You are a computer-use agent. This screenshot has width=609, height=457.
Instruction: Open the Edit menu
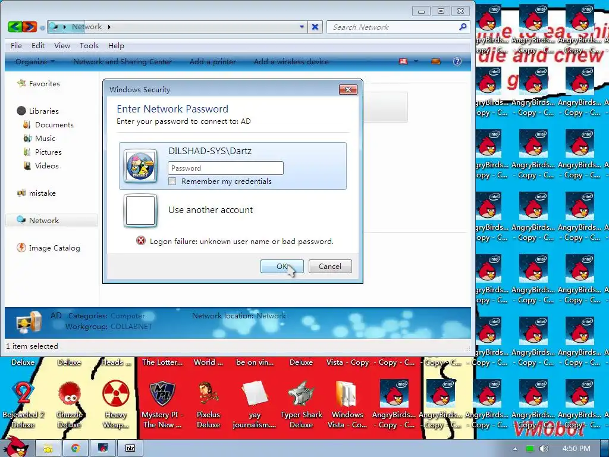click(x=38, y=45)
